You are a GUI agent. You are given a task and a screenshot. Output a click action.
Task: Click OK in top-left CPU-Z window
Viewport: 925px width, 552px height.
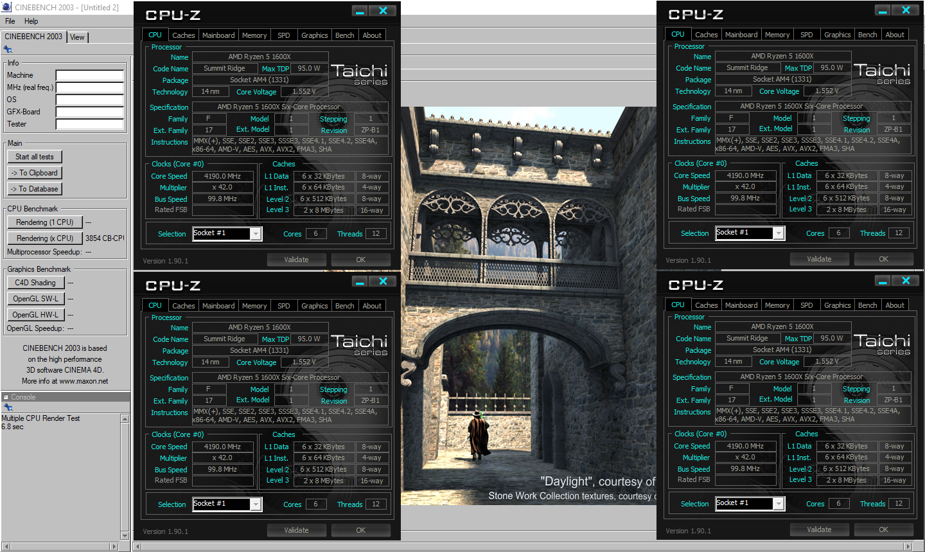(x=360, y=260)
